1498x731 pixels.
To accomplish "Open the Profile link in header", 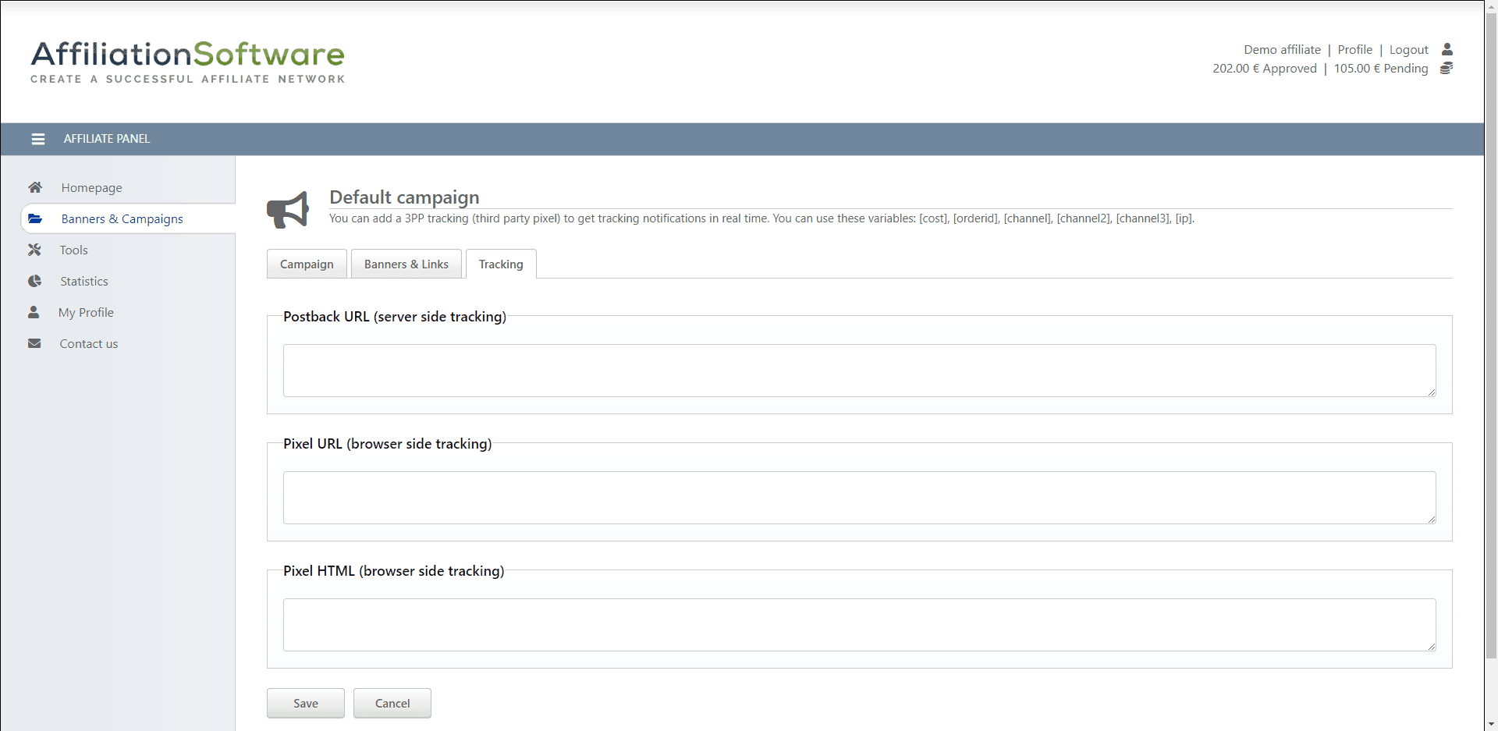I will [1354, 49].
